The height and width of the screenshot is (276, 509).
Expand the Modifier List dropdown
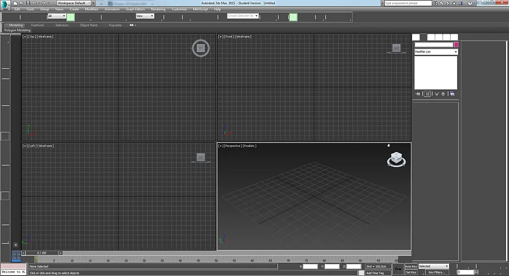coord(436,52)
